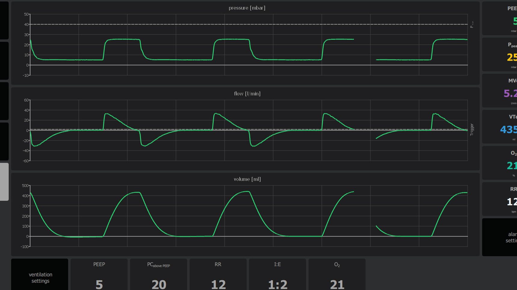
Task: Click the measured O2 percent tile on right
Action: tap(499, 163)
